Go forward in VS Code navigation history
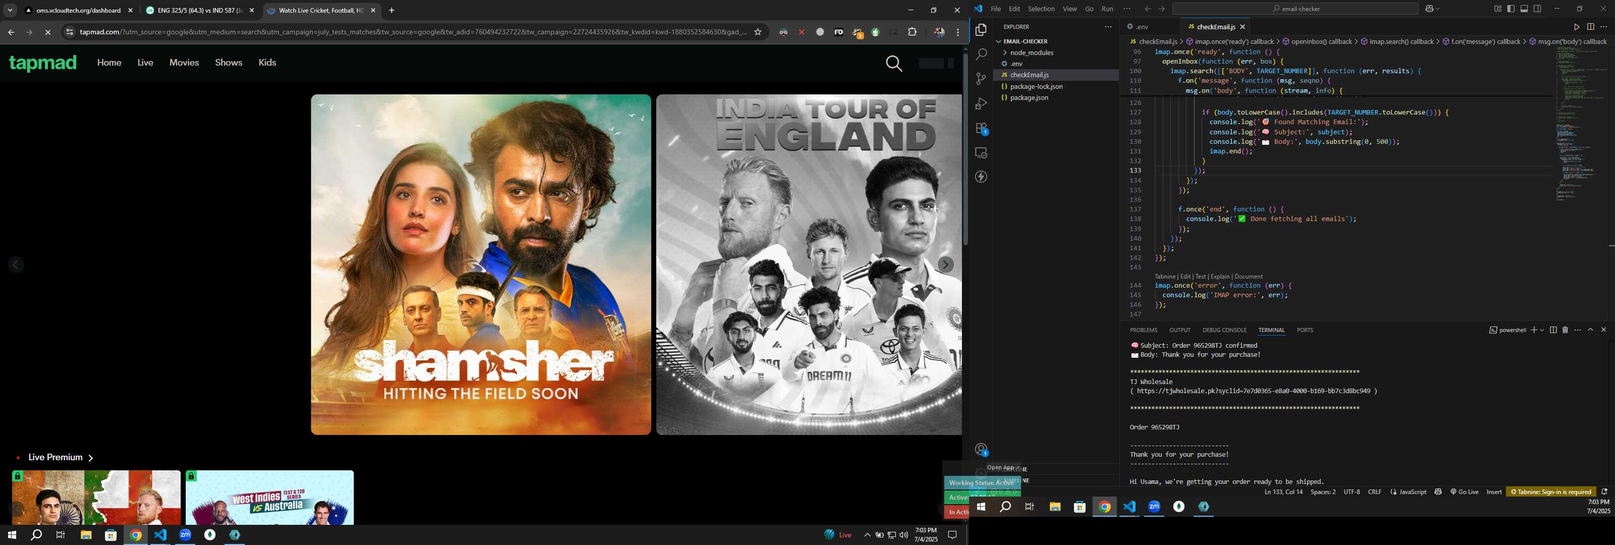Screen dimensions: 1615x545 coord(1161,9)
